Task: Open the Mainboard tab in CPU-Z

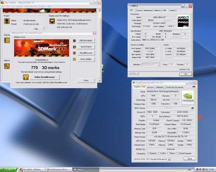Action: point(148,10)
